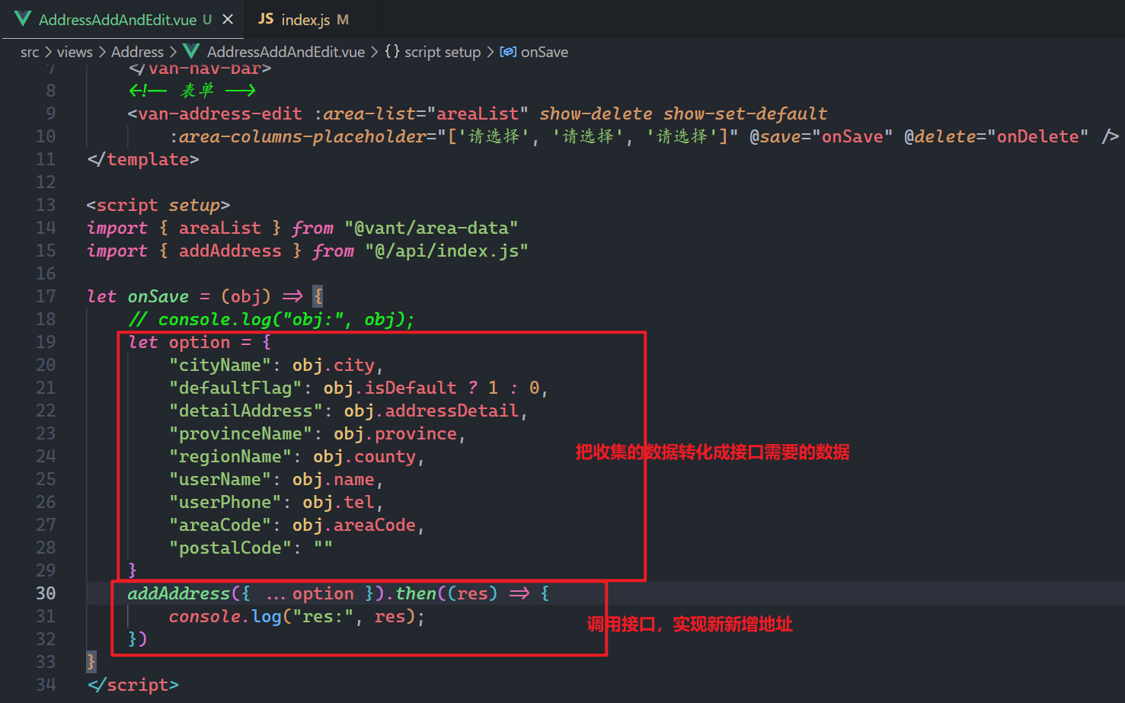
Task: Click the closing '</template>' tag
Action: [x=143, y=159]
